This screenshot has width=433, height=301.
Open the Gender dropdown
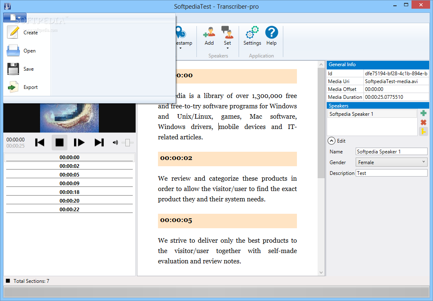tap(391, 162)
